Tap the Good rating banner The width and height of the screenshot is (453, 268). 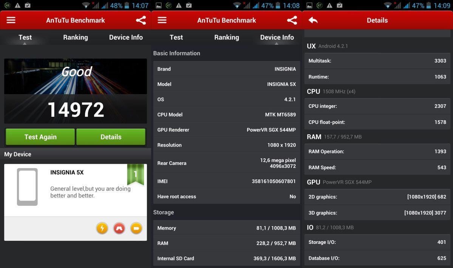tap(76, 77)
